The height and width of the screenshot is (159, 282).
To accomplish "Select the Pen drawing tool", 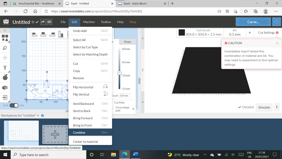I will coord(5,48).
